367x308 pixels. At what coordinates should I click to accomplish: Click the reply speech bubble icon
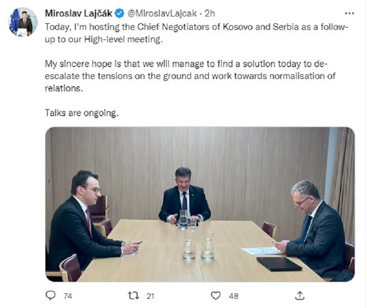coord(50,296)
